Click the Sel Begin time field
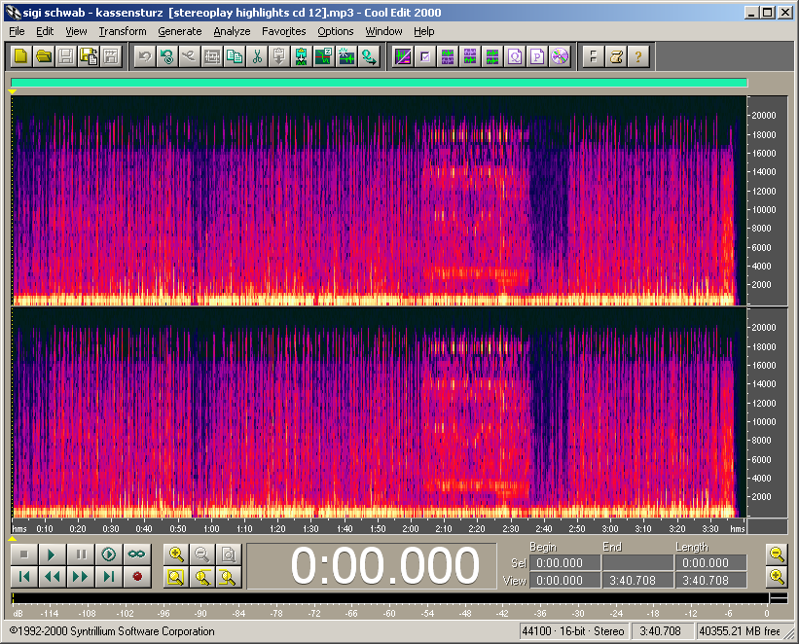 [x=565, y=563]
